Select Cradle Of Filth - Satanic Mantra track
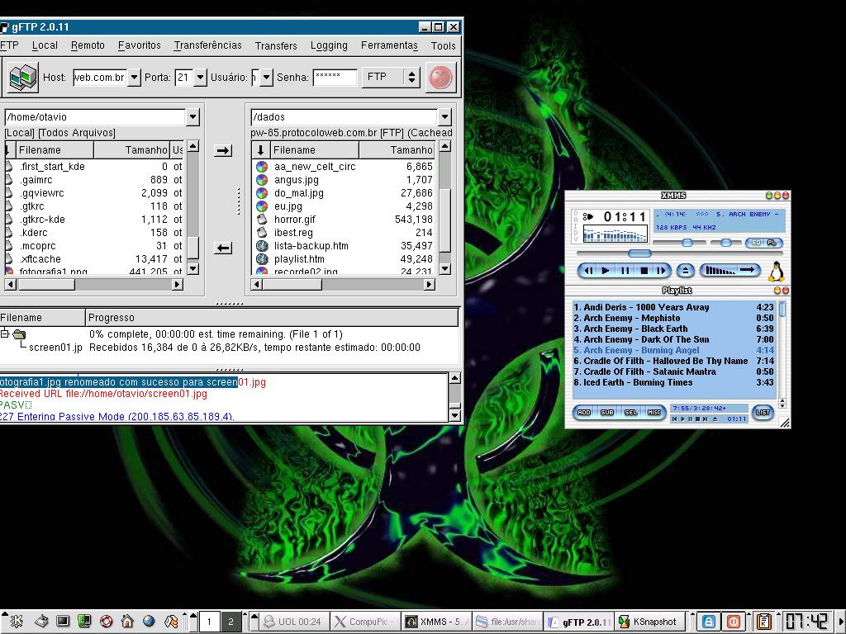 [673, 371]
